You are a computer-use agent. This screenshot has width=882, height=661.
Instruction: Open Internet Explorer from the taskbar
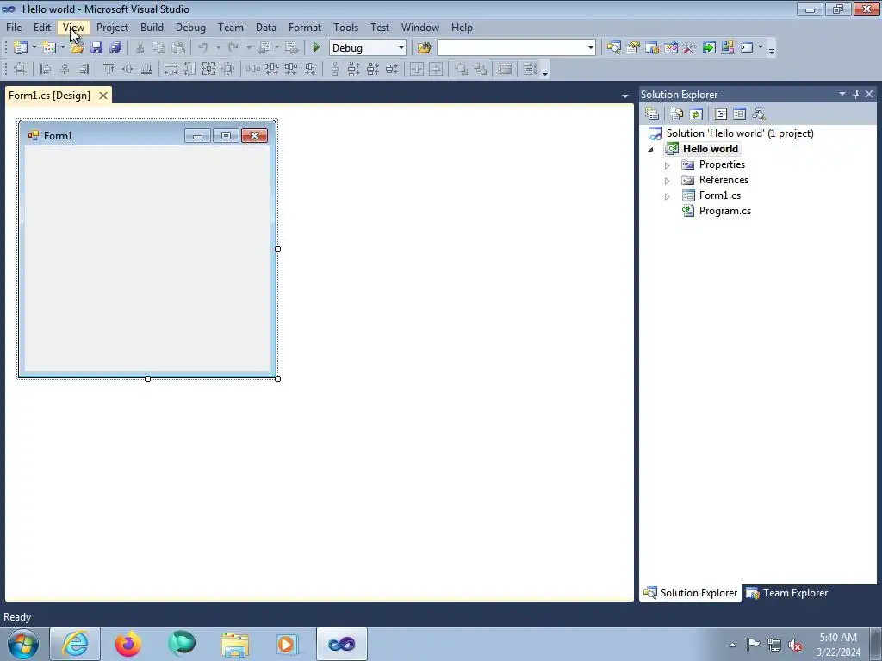pos(75,644)
